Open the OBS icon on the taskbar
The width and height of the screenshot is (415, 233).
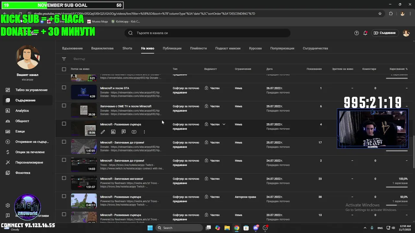[x=266, y=228]
